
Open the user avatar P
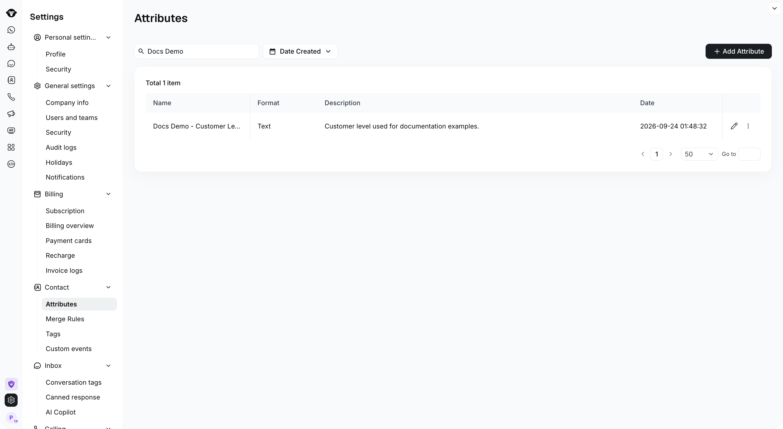(x=11, y=418)
